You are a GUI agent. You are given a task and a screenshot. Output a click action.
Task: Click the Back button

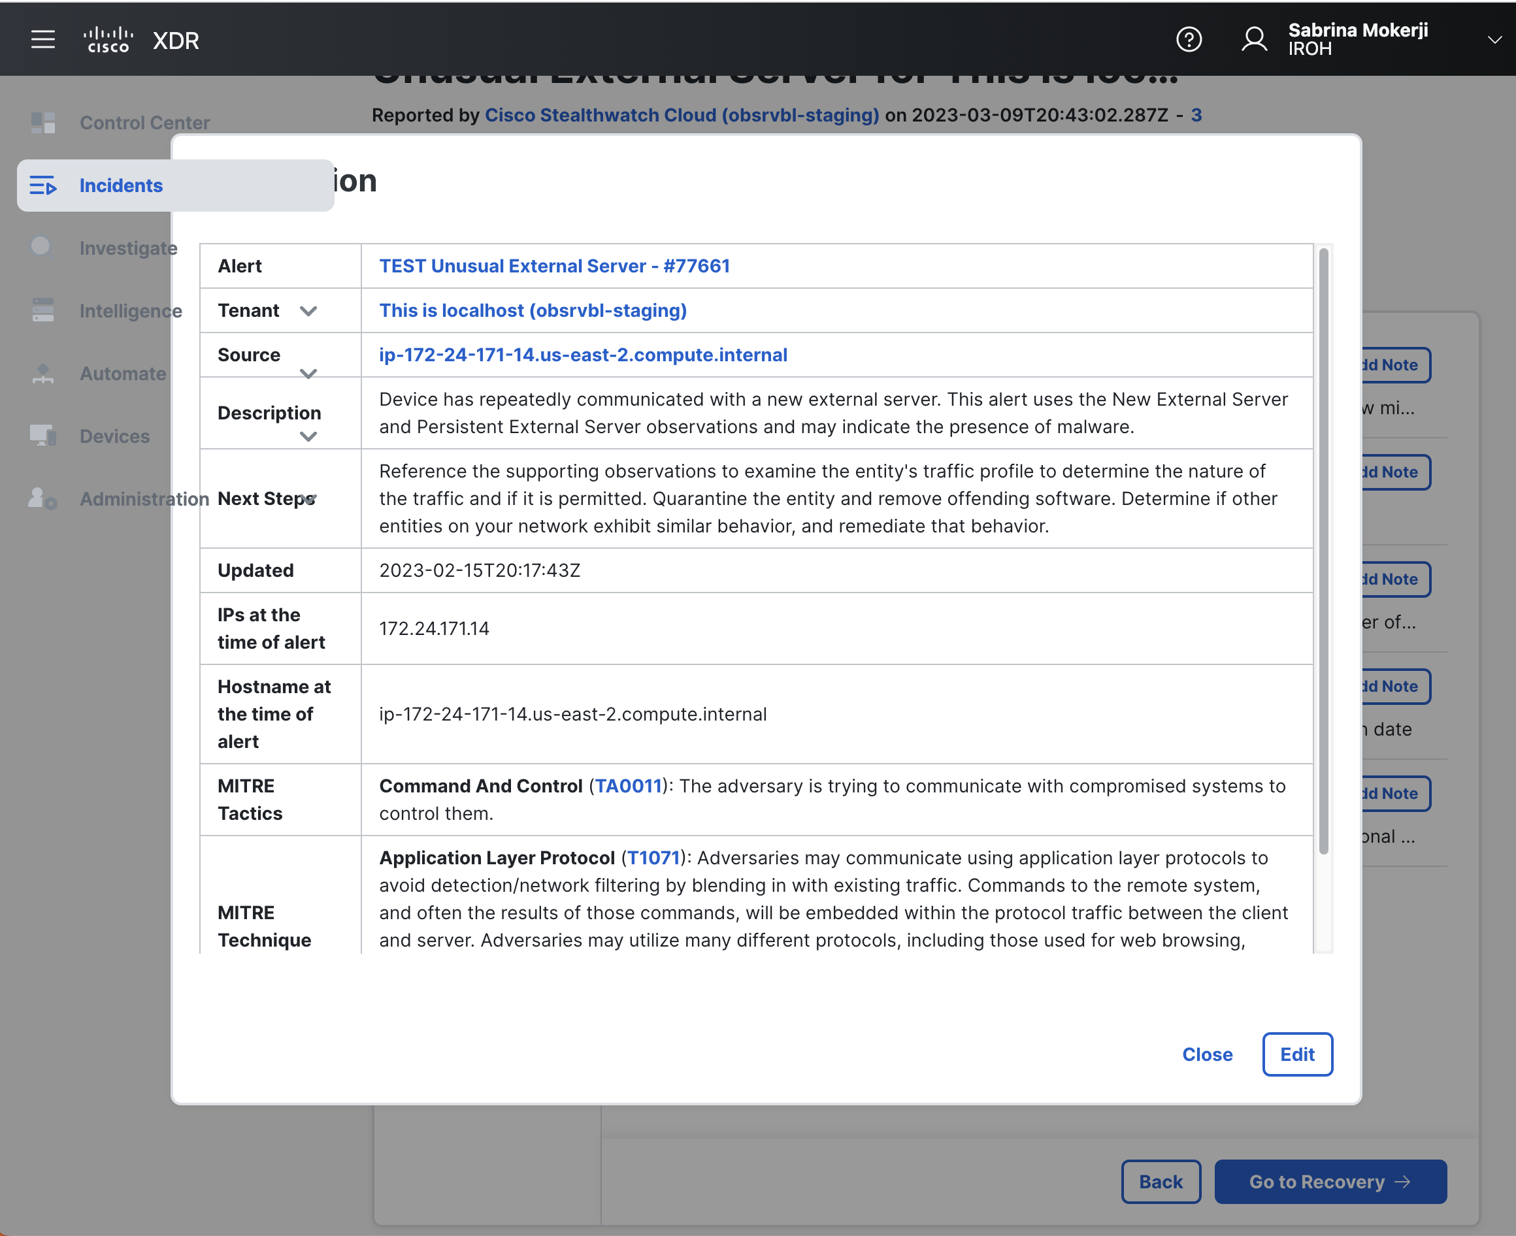(1160, 1181)
